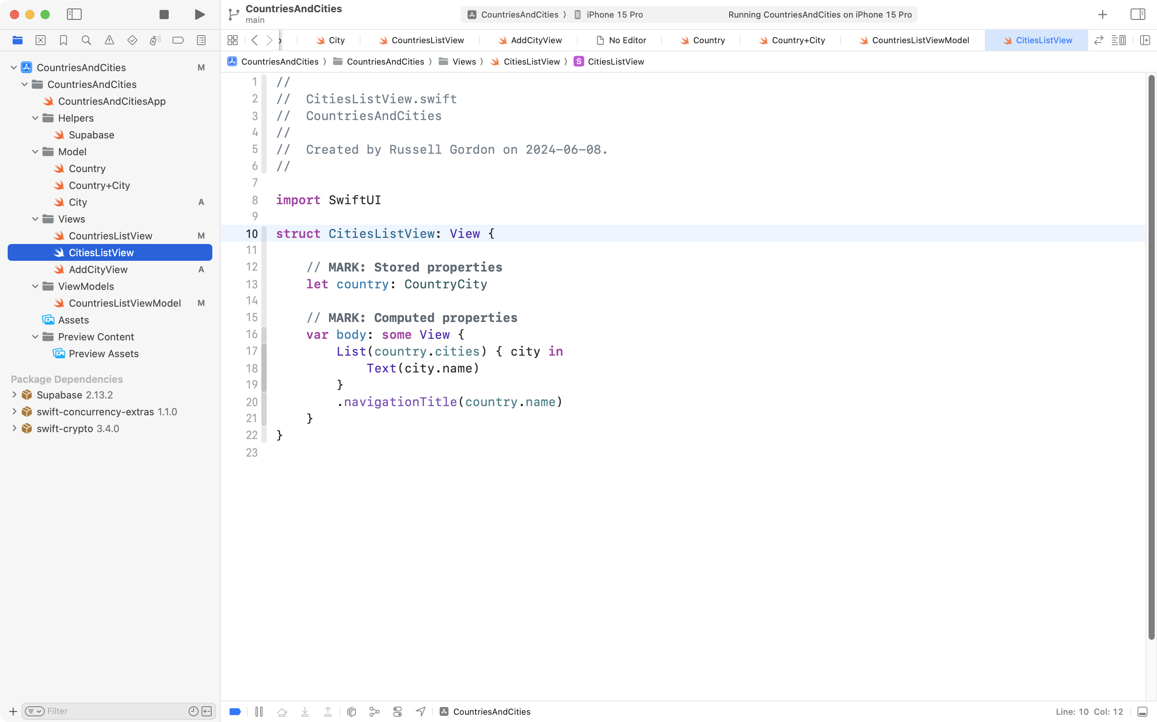Viewport: 1157px width, 722px height.
Task: Open the iPhone 15 Pro destination selector
Action: (614, 14)
